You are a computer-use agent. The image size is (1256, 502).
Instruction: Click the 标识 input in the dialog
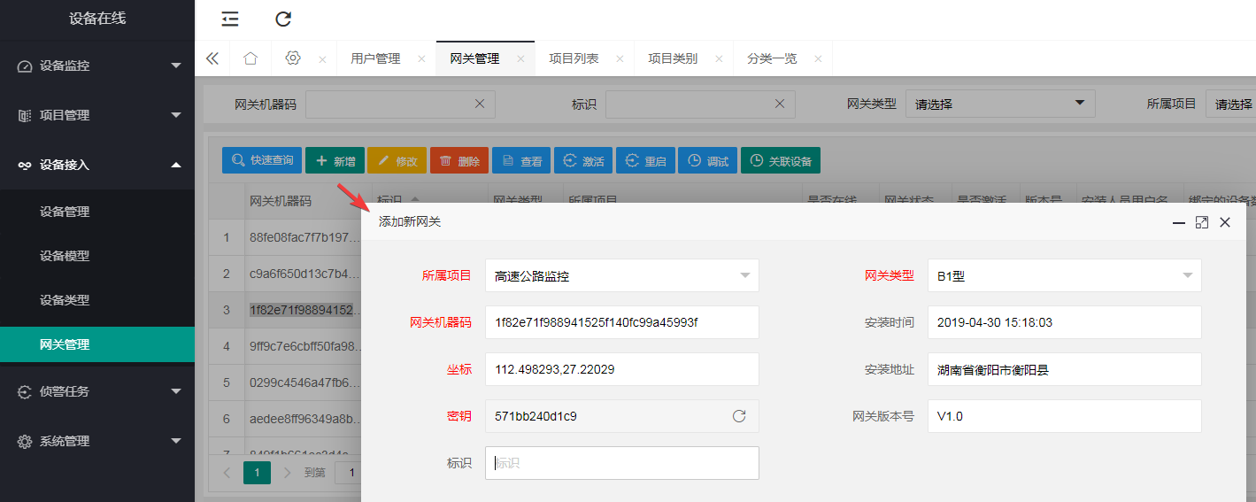[622, 463]
